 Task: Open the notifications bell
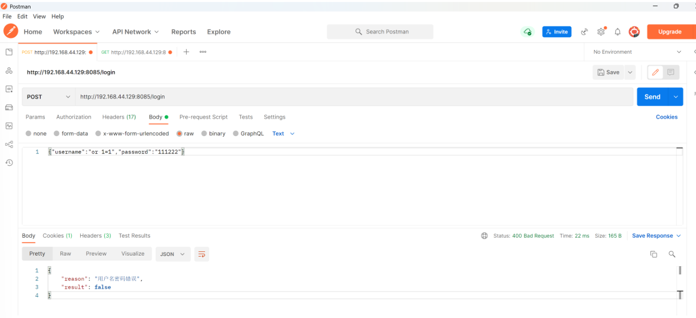tap(618, 31)
